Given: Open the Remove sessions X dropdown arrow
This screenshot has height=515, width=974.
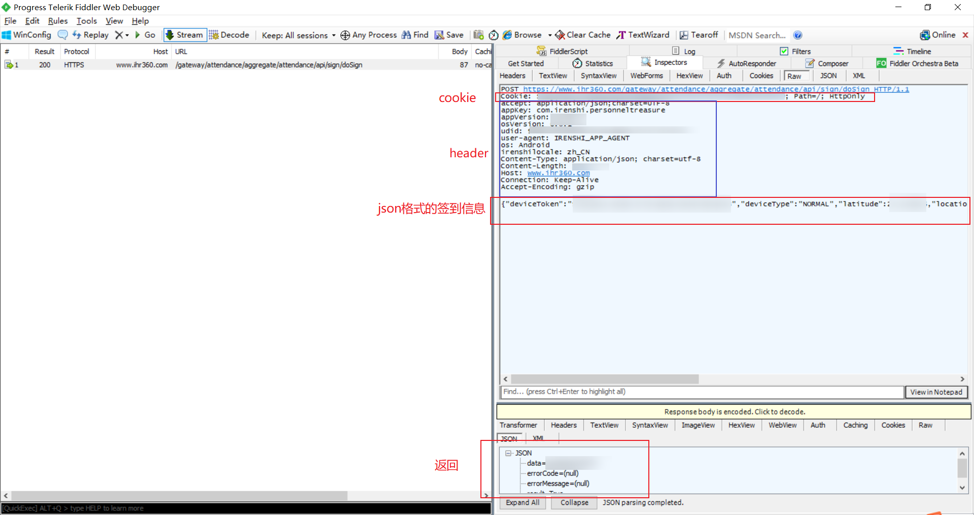Looking at the screenshot, I should click(127, 35).
